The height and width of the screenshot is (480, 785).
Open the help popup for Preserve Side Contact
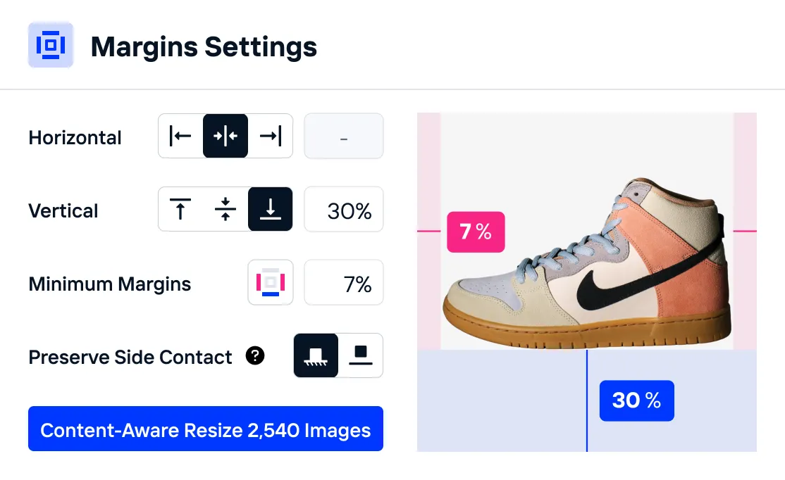click(x=256, y=356)
